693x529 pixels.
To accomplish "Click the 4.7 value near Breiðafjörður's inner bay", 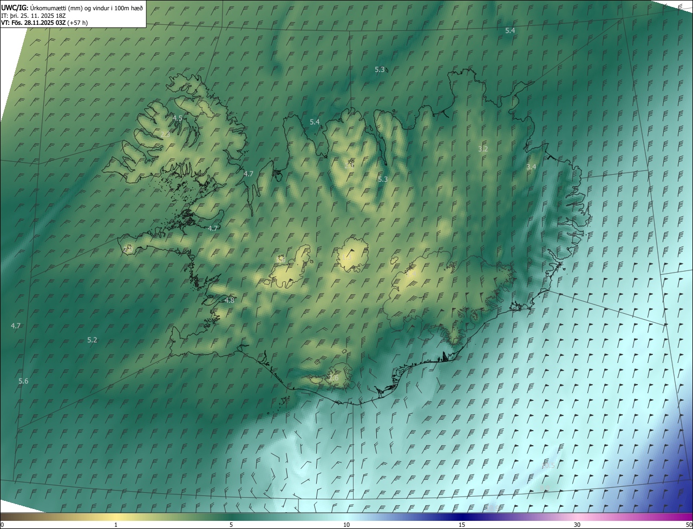I will [x=213, y=229].
